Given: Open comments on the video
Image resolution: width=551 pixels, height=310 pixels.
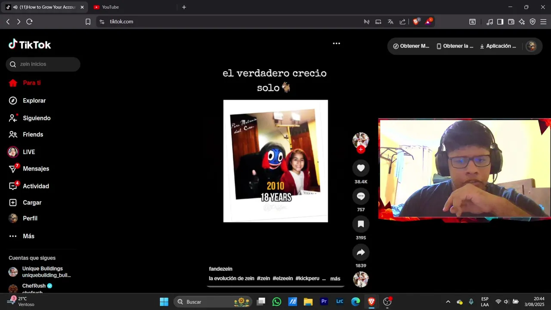Looking at the screenshot, I should click(x=361, y=196).
